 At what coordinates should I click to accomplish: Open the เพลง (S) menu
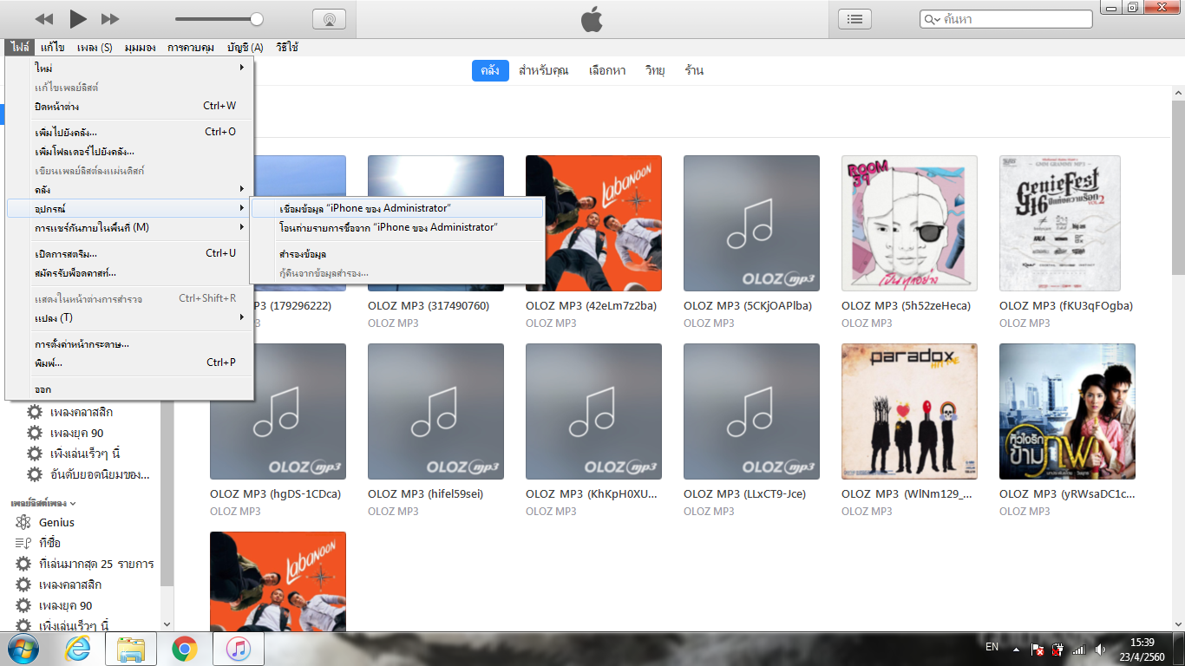95,48
